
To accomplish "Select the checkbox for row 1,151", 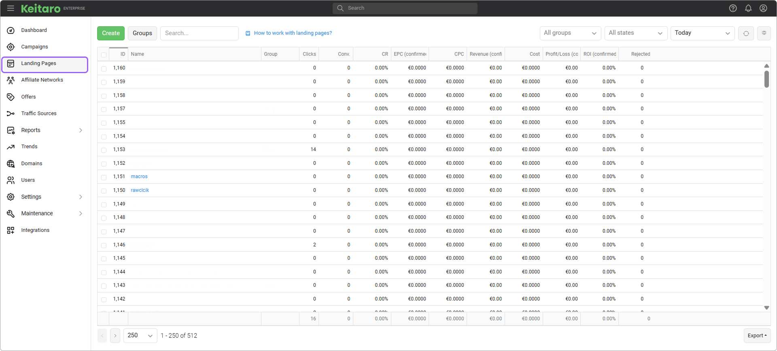I will point(104,177).
